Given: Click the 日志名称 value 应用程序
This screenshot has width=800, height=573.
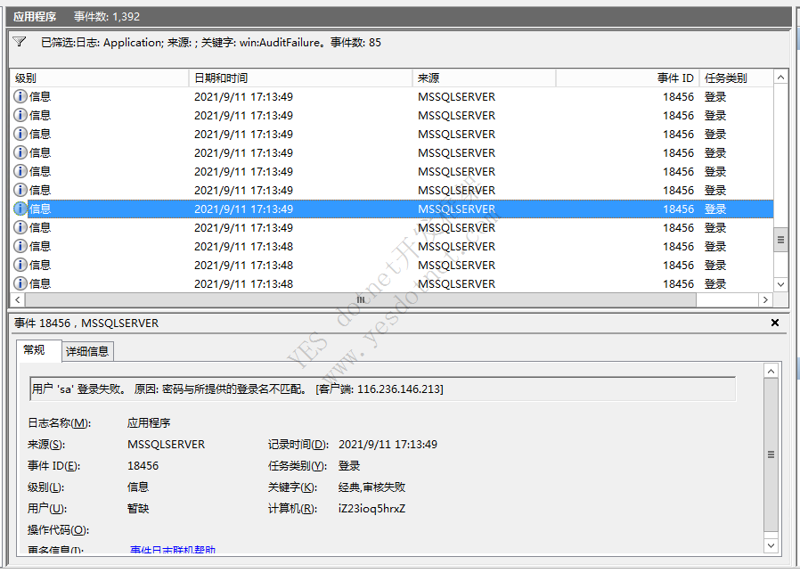Looking at the screenshot, I should point(149,423).
